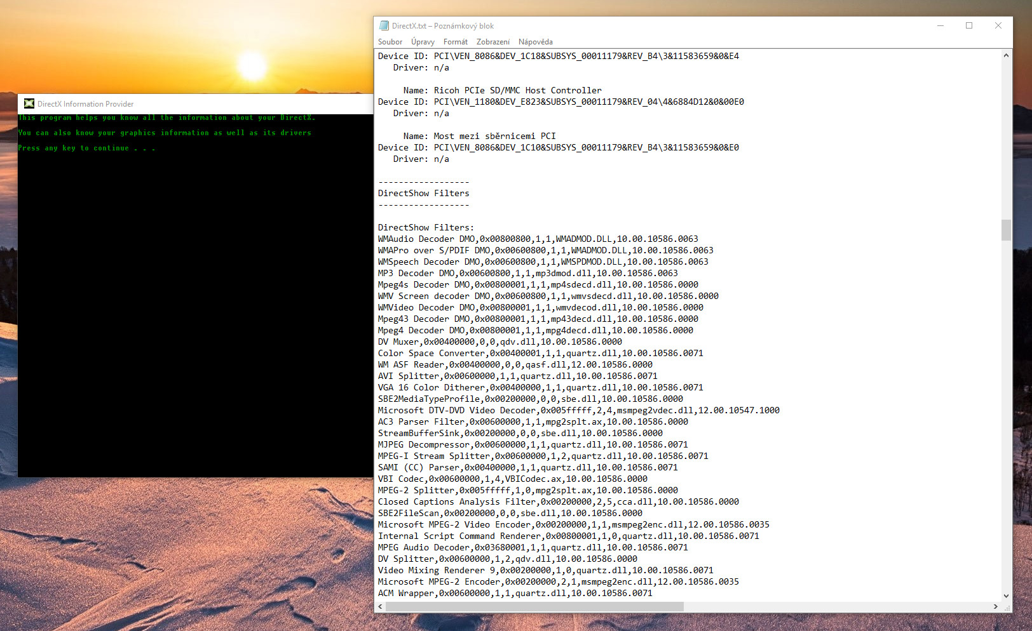
Task: Click the 'MJPEG Decompressor' line
Action: (x=533, y=444)
